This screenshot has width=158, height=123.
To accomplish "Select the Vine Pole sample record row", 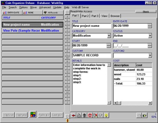I will tap(32, 31).
